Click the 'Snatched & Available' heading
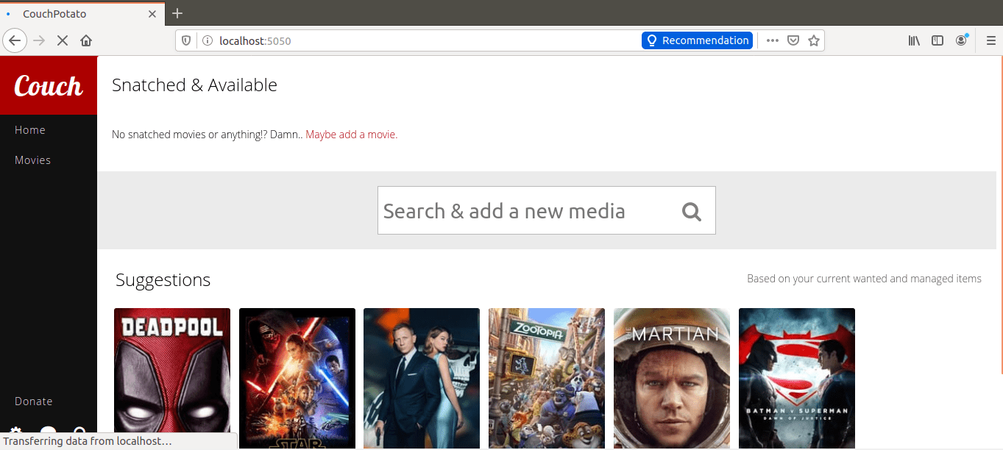The height and width of the screenshot is (450, 1003). 194,85
